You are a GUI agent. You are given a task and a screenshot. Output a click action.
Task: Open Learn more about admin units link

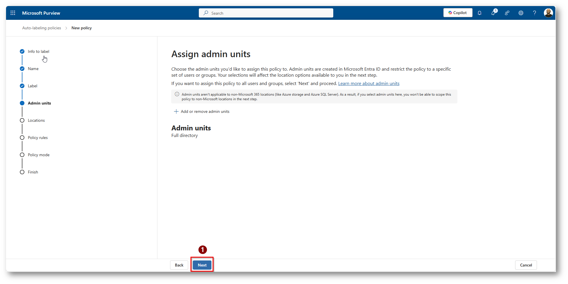[369, 83]
